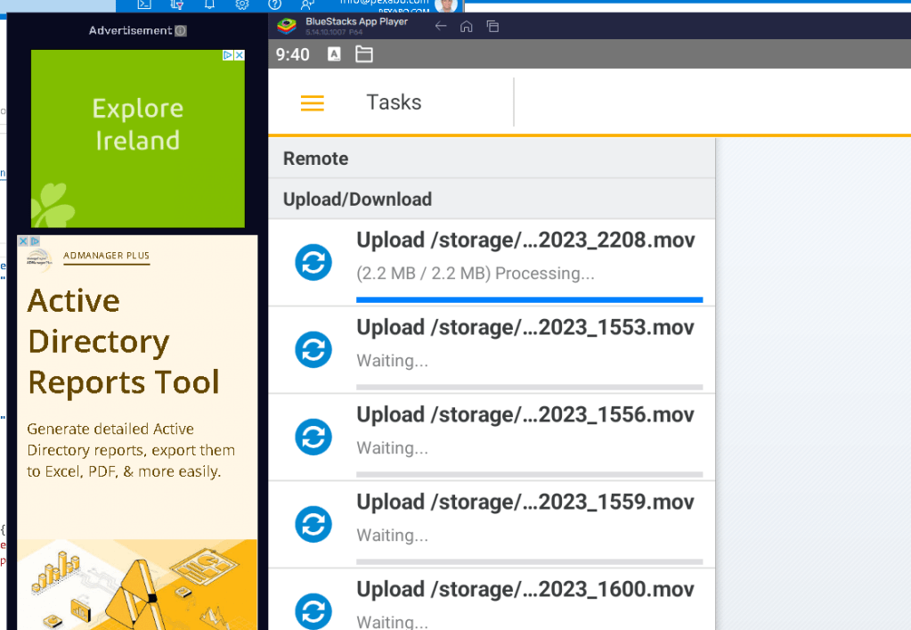Select Upload /storage/...2023_1556.mov text
Screen dimensions: 911x630
(525, 414)
